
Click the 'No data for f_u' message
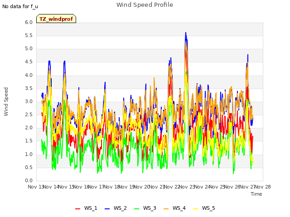click(x=20, y=6)
